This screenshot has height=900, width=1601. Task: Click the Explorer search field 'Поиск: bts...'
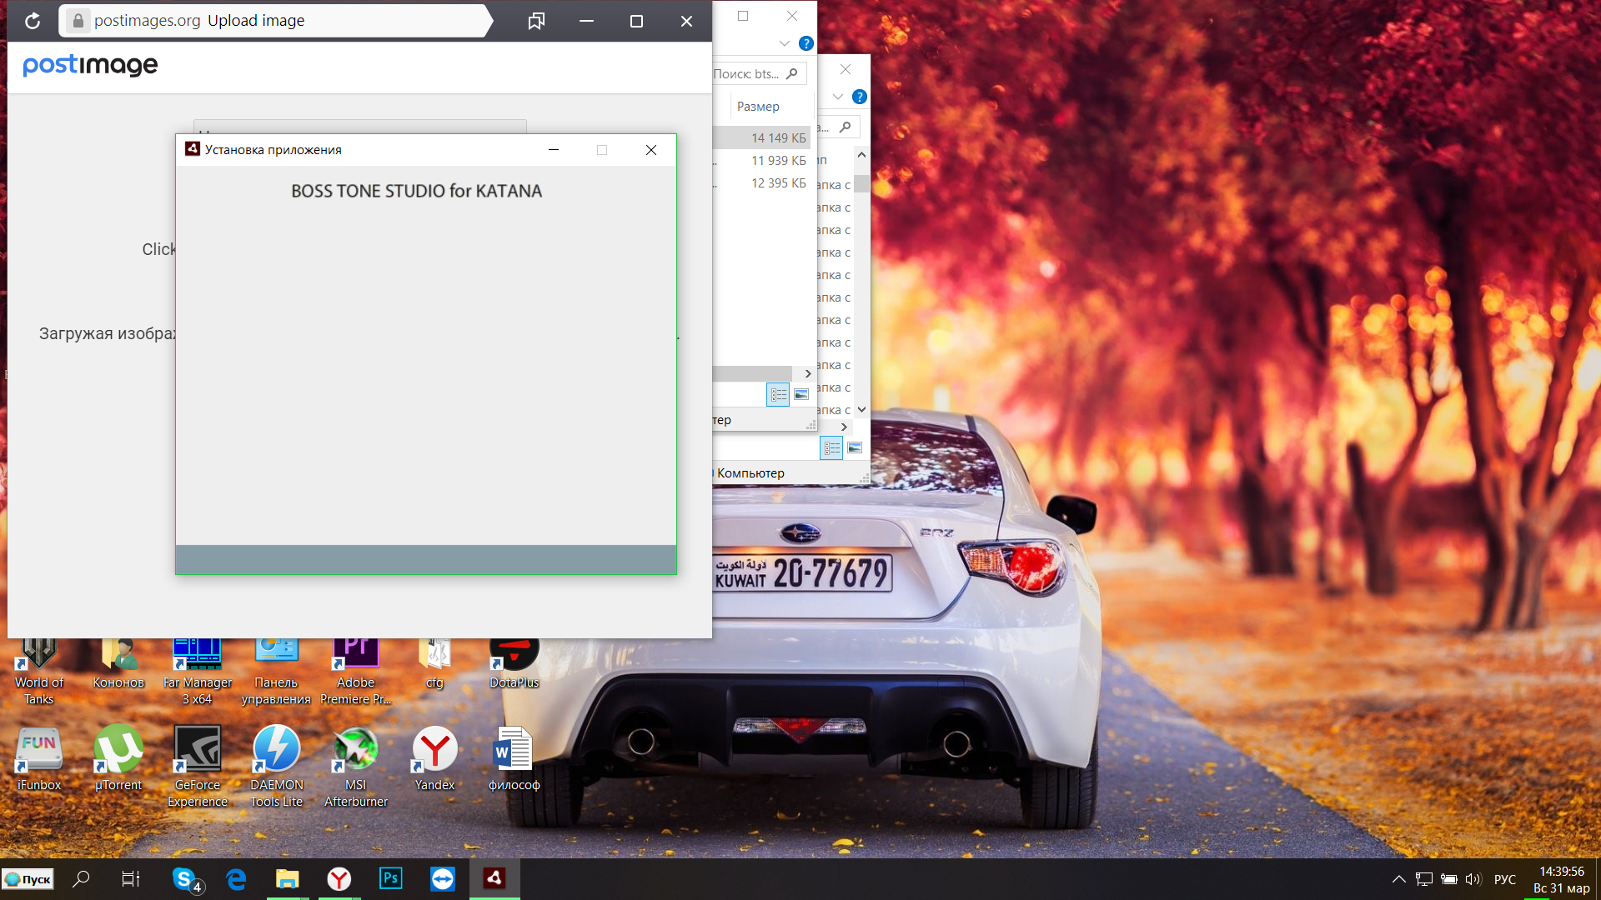point(747,74)
